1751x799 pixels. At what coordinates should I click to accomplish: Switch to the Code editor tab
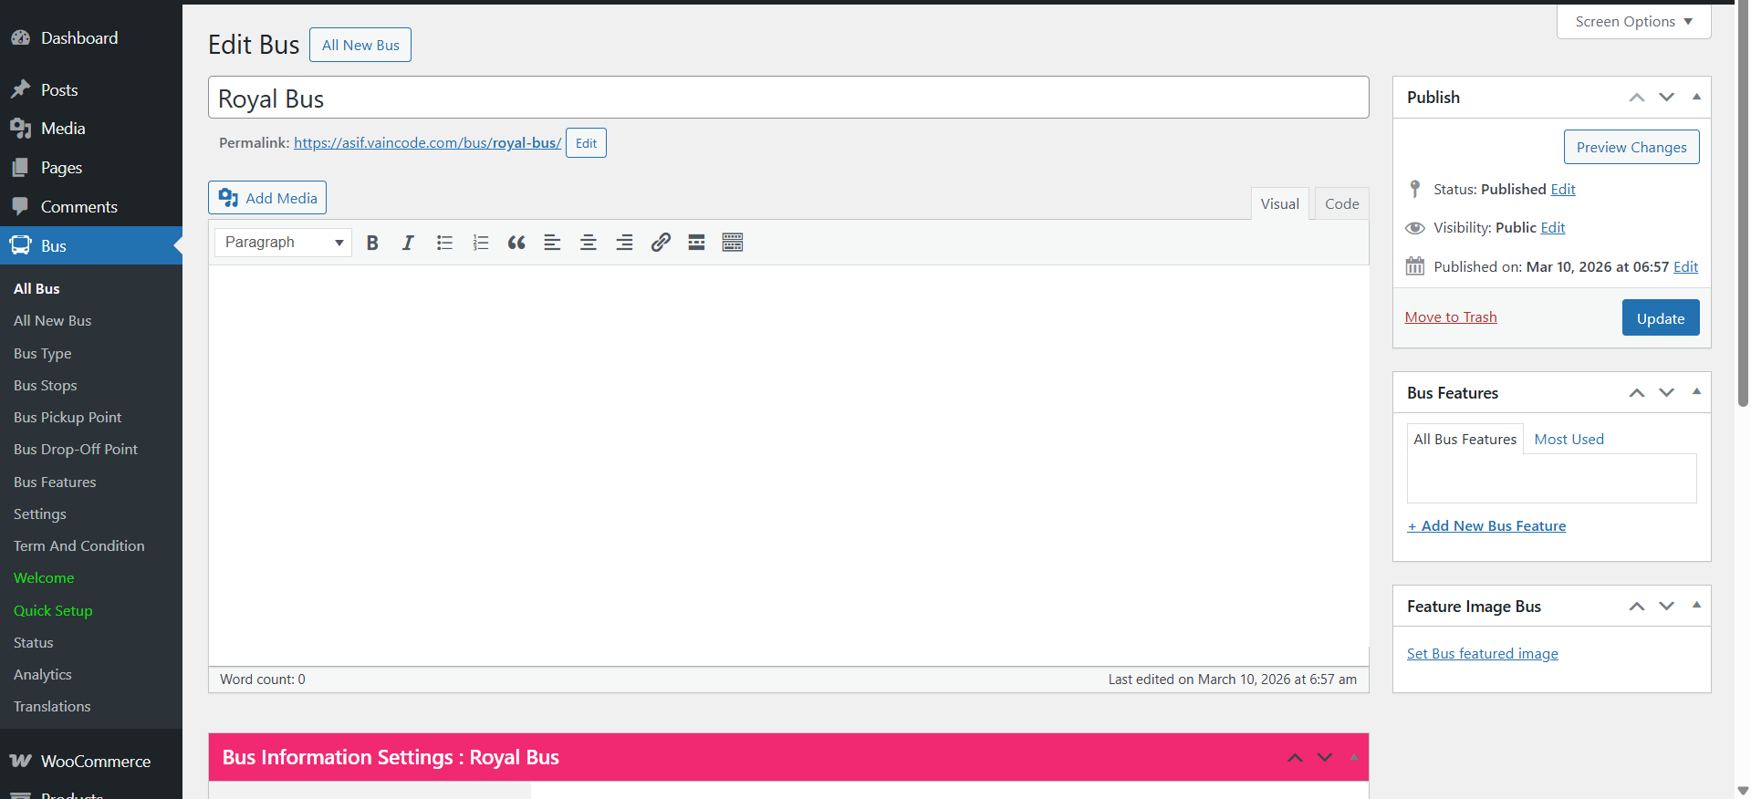[1341, 204]
